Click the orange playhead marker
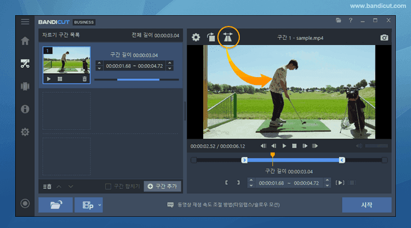411x228 pixels. tap(272, 155)
